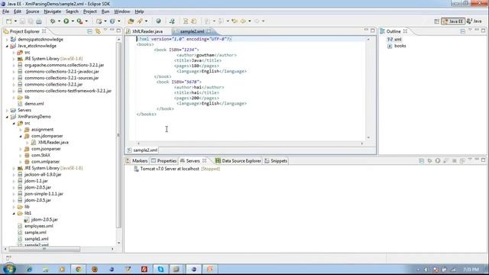Image resolution: width=489 pixels, height=275 pixels.
Task: Open the Help menu
Action: click(139, 11)
